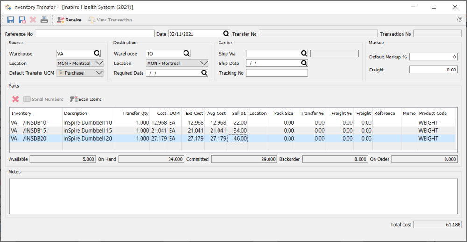Click the Receive button in the toolbar
Image resolution: width=467 pixels, height=242 pixels.
tap(69, 20)
